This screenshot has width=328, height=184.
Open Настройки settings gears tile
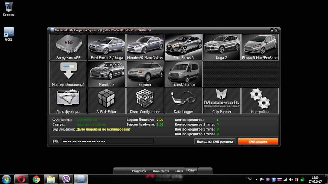pos(260,101)
